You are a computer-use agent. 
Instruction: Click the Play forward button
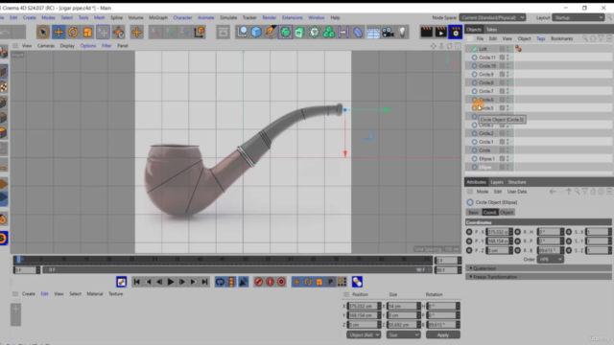(171, 282)
